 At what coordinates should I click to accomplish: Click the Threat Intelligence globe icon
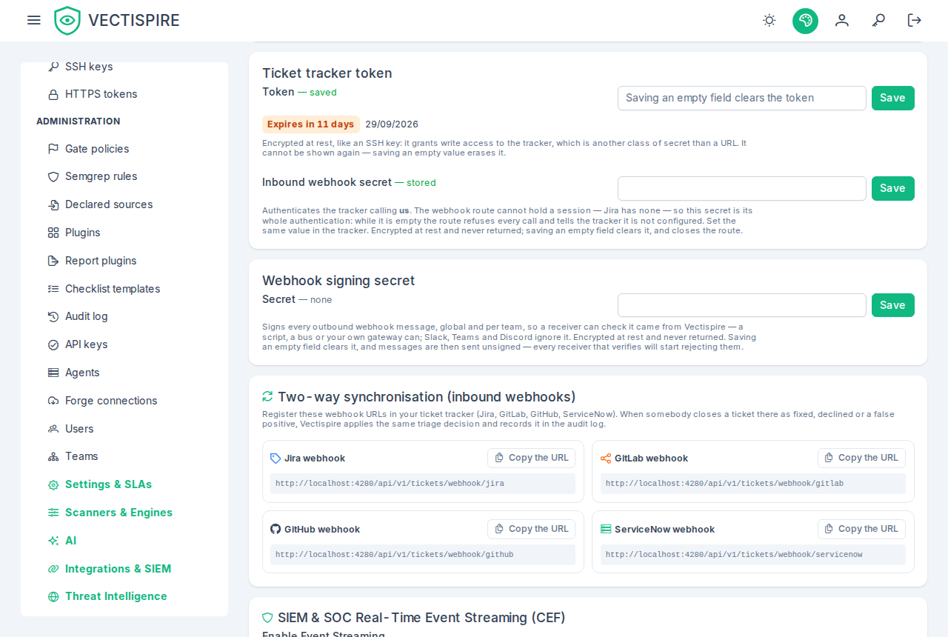click(x=53, y=596)
